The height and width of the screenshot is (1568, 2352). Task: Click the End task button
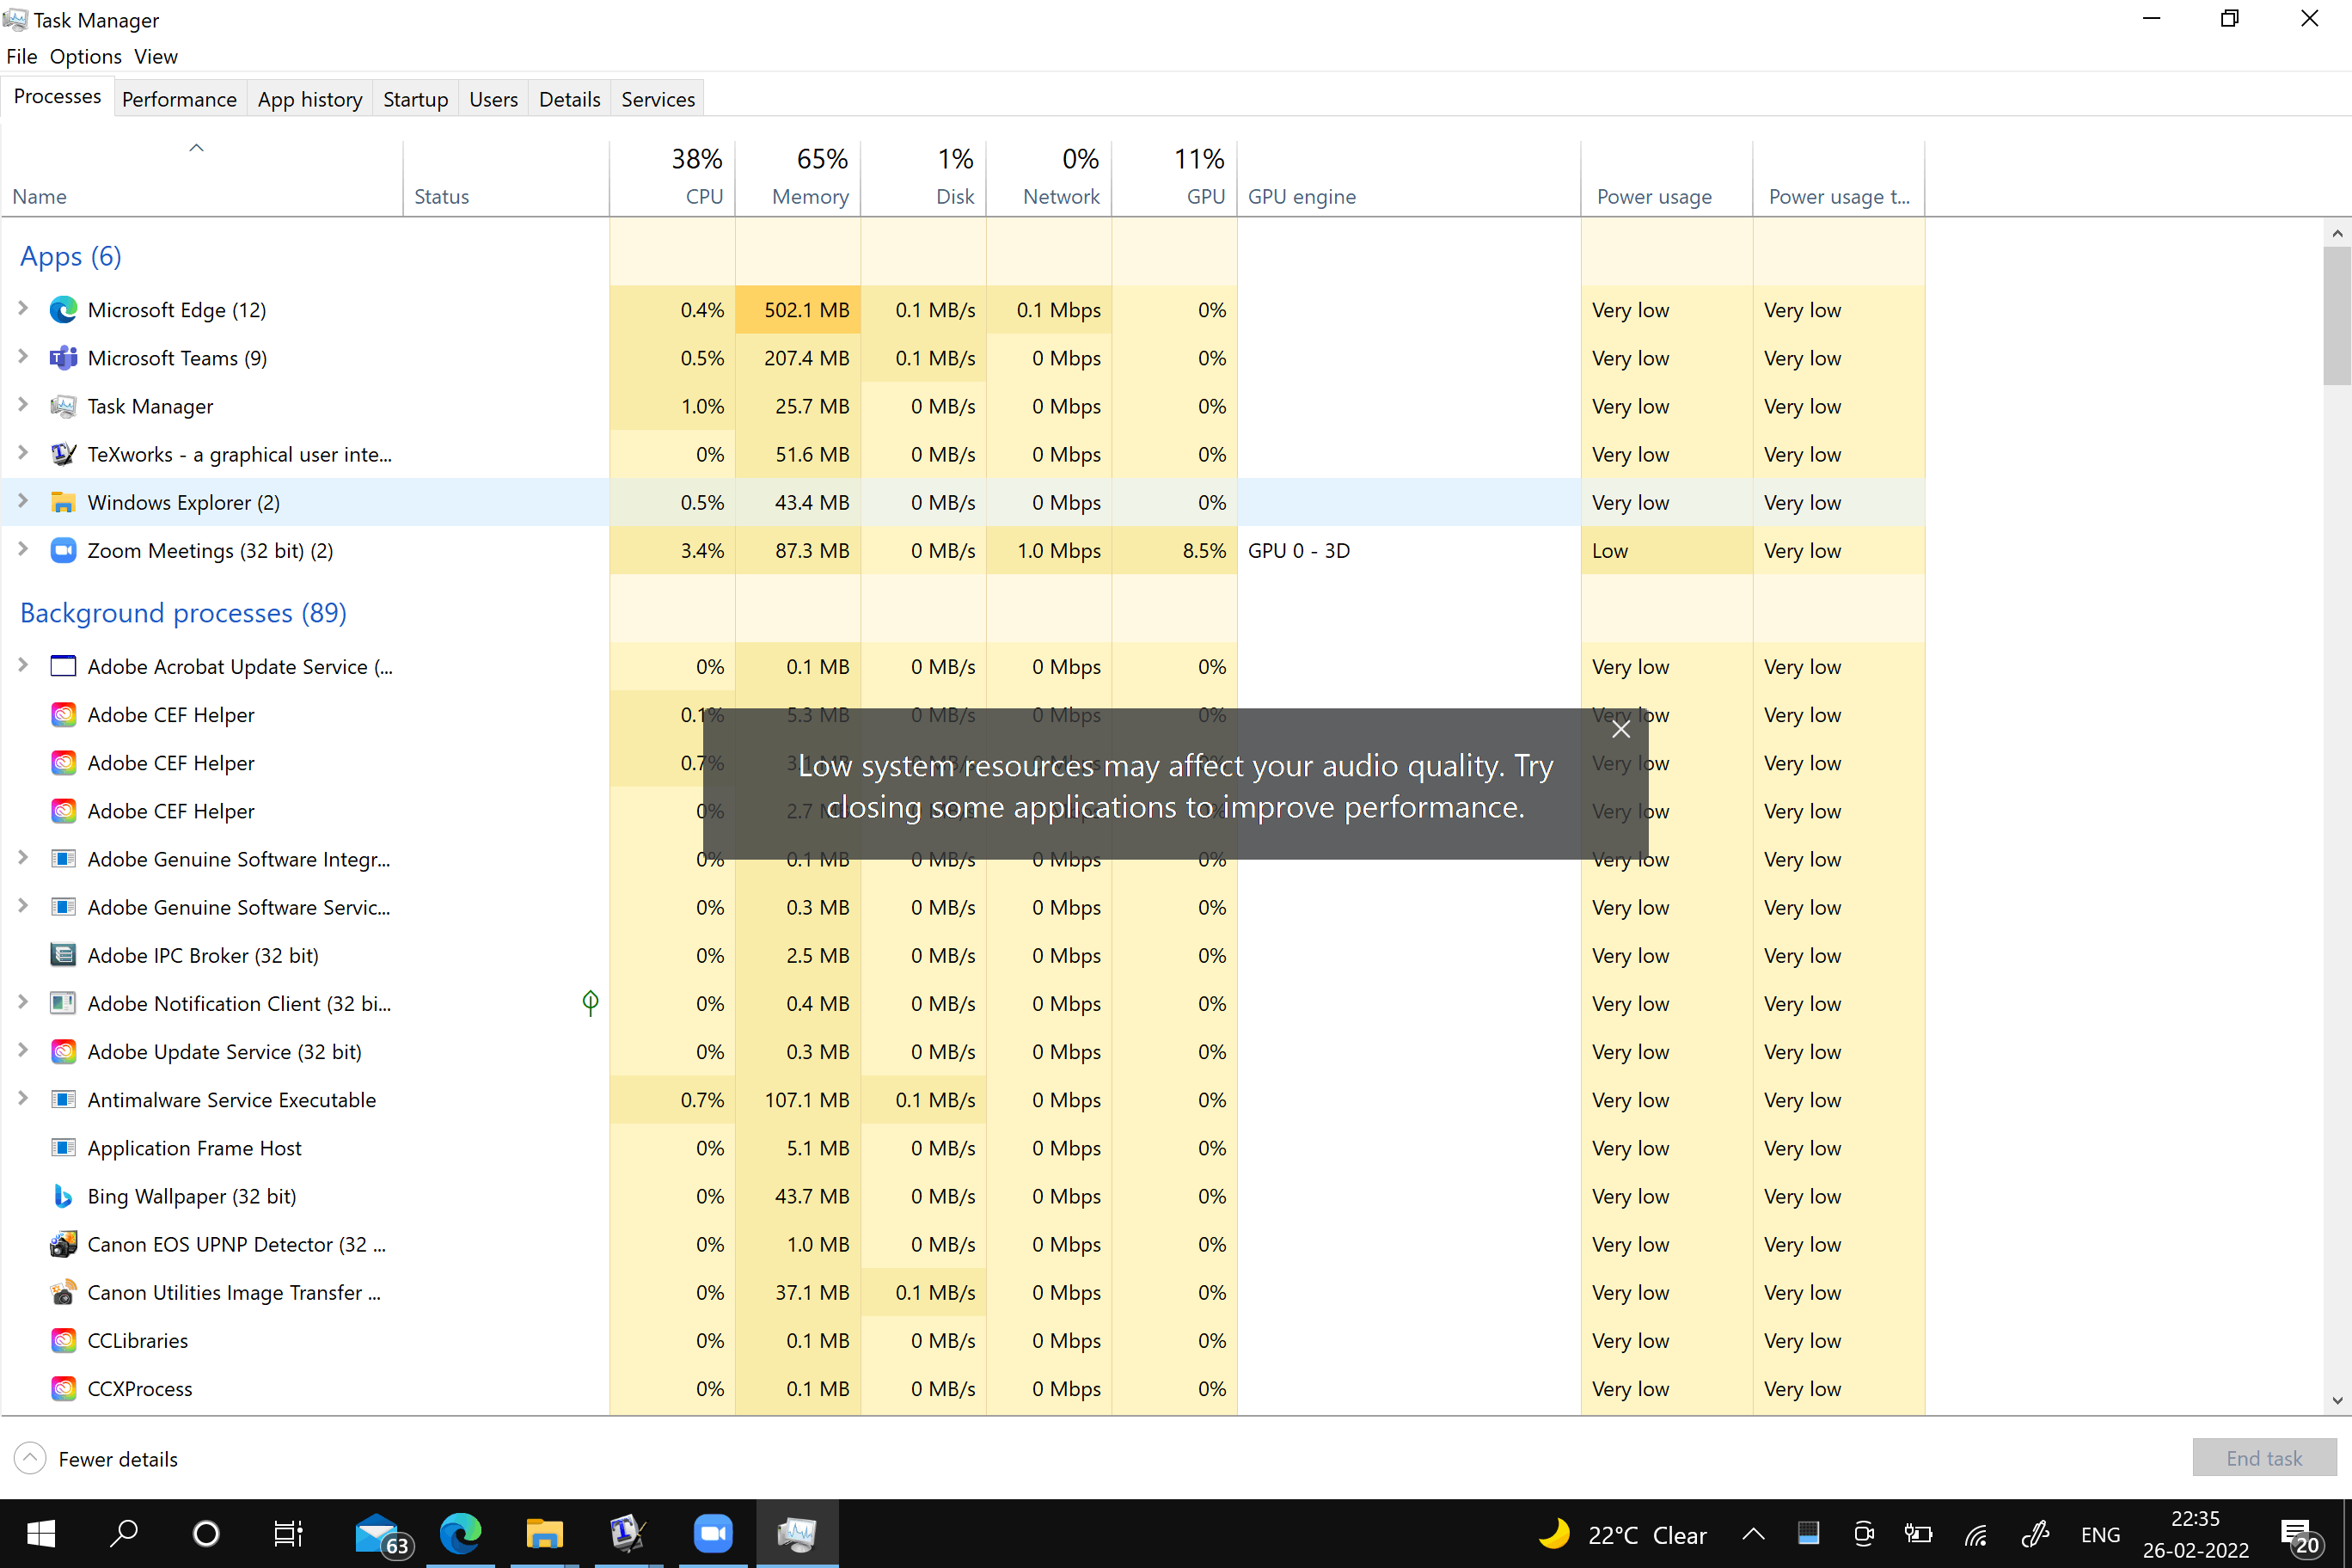tap(2264, 1458)
